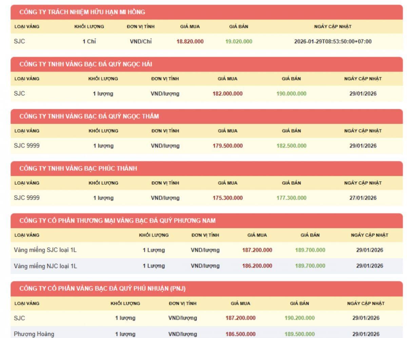Image resolution: width=407 pixels, height=338 pixels.
Task: Click the Phú Nhuận (PNJ) section header
Action: (x=102, y=288)
